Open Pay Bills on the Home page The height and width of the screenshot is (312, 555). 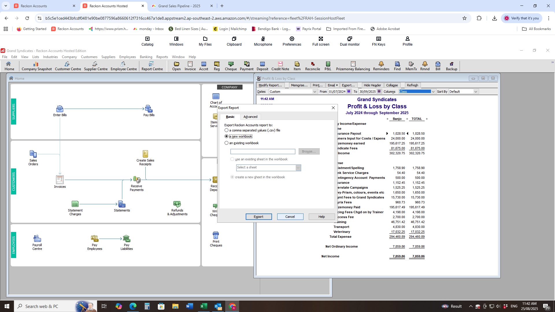coord(149,111)
